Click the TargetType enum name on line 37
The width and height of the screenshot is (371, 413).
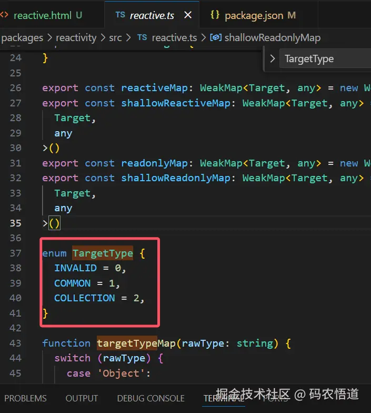103,253
